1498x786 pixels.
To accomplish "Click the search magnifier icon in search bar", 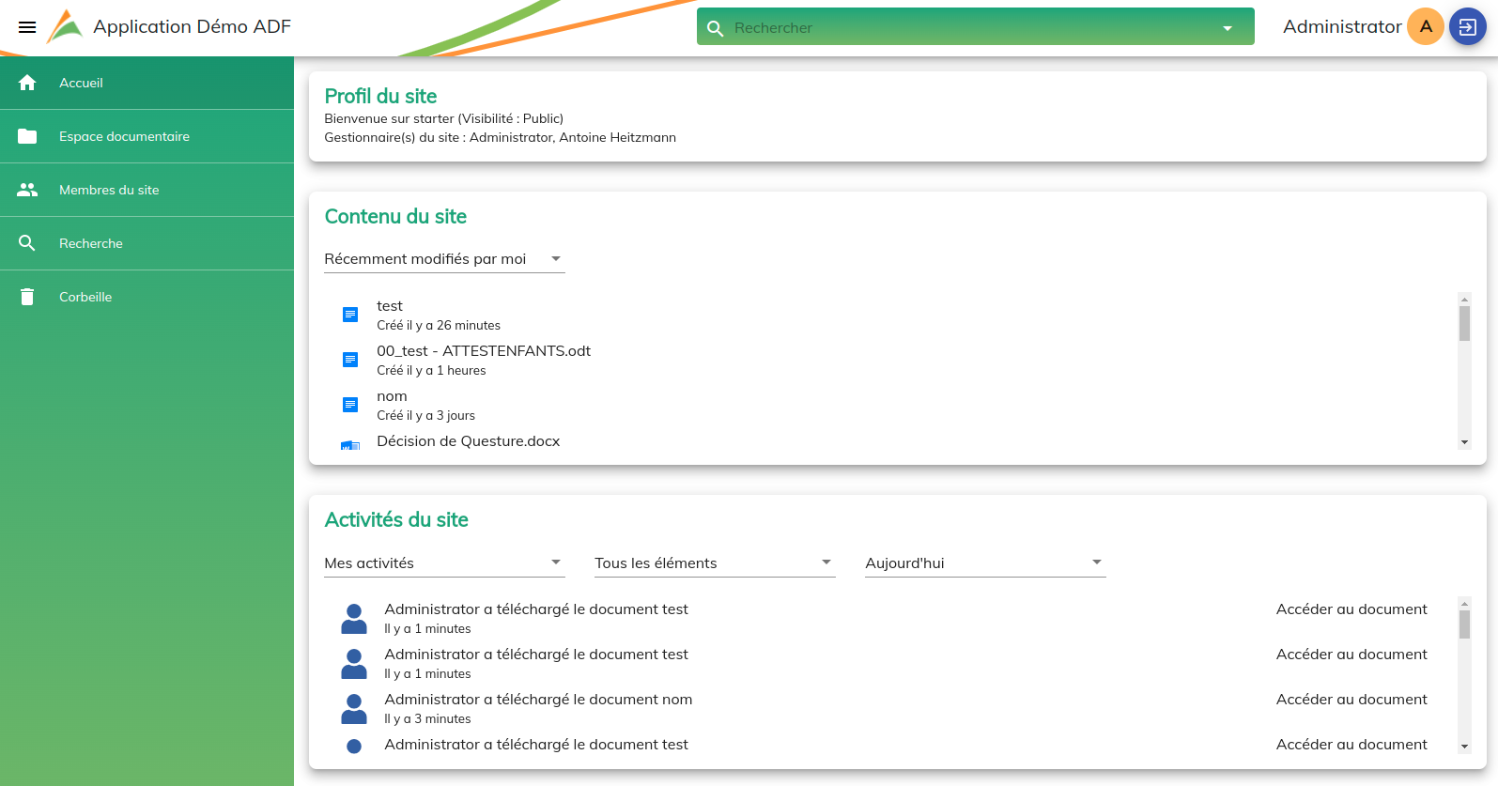I will [x=715, y=28].
